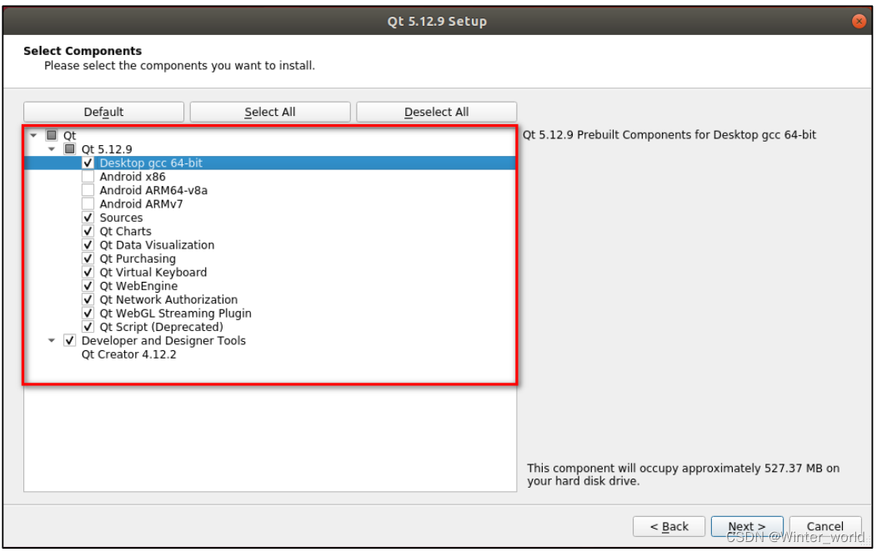Select the 'Qt Data Visualization' row label
The width and height of the screenshot is (877, 552).
157,245
